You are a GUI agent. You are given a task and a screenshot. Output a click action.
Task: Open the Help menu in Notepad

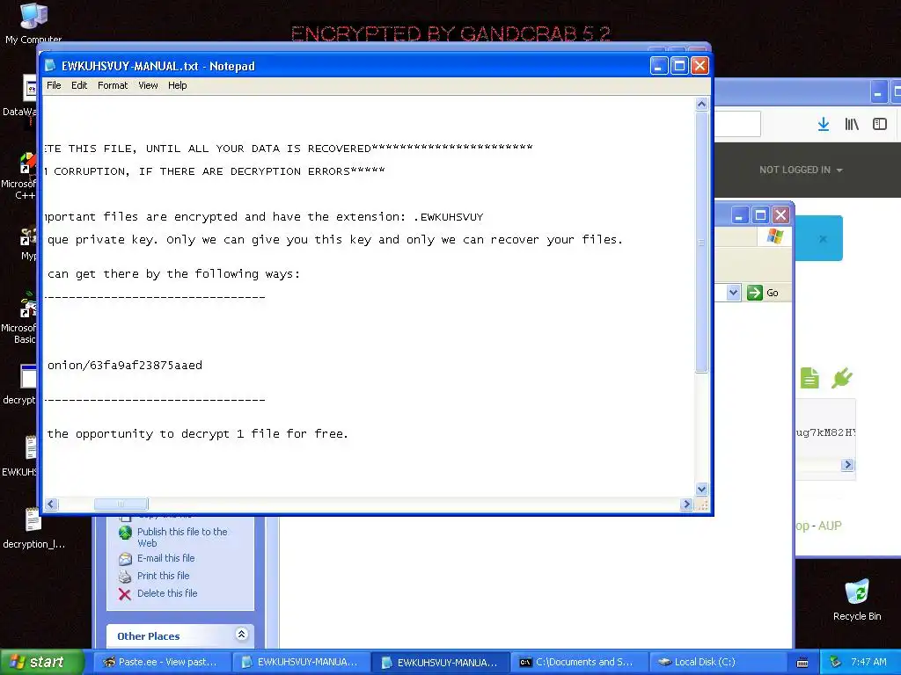coord(178,85)
